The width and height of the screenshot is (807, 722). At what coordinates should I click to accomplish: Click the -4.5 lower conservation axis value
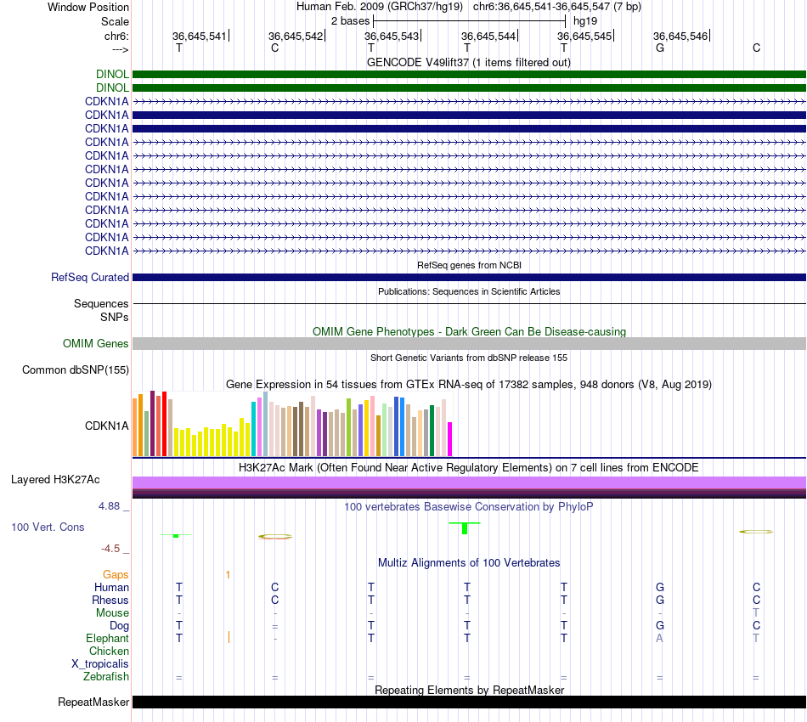[x=110, y=549]
